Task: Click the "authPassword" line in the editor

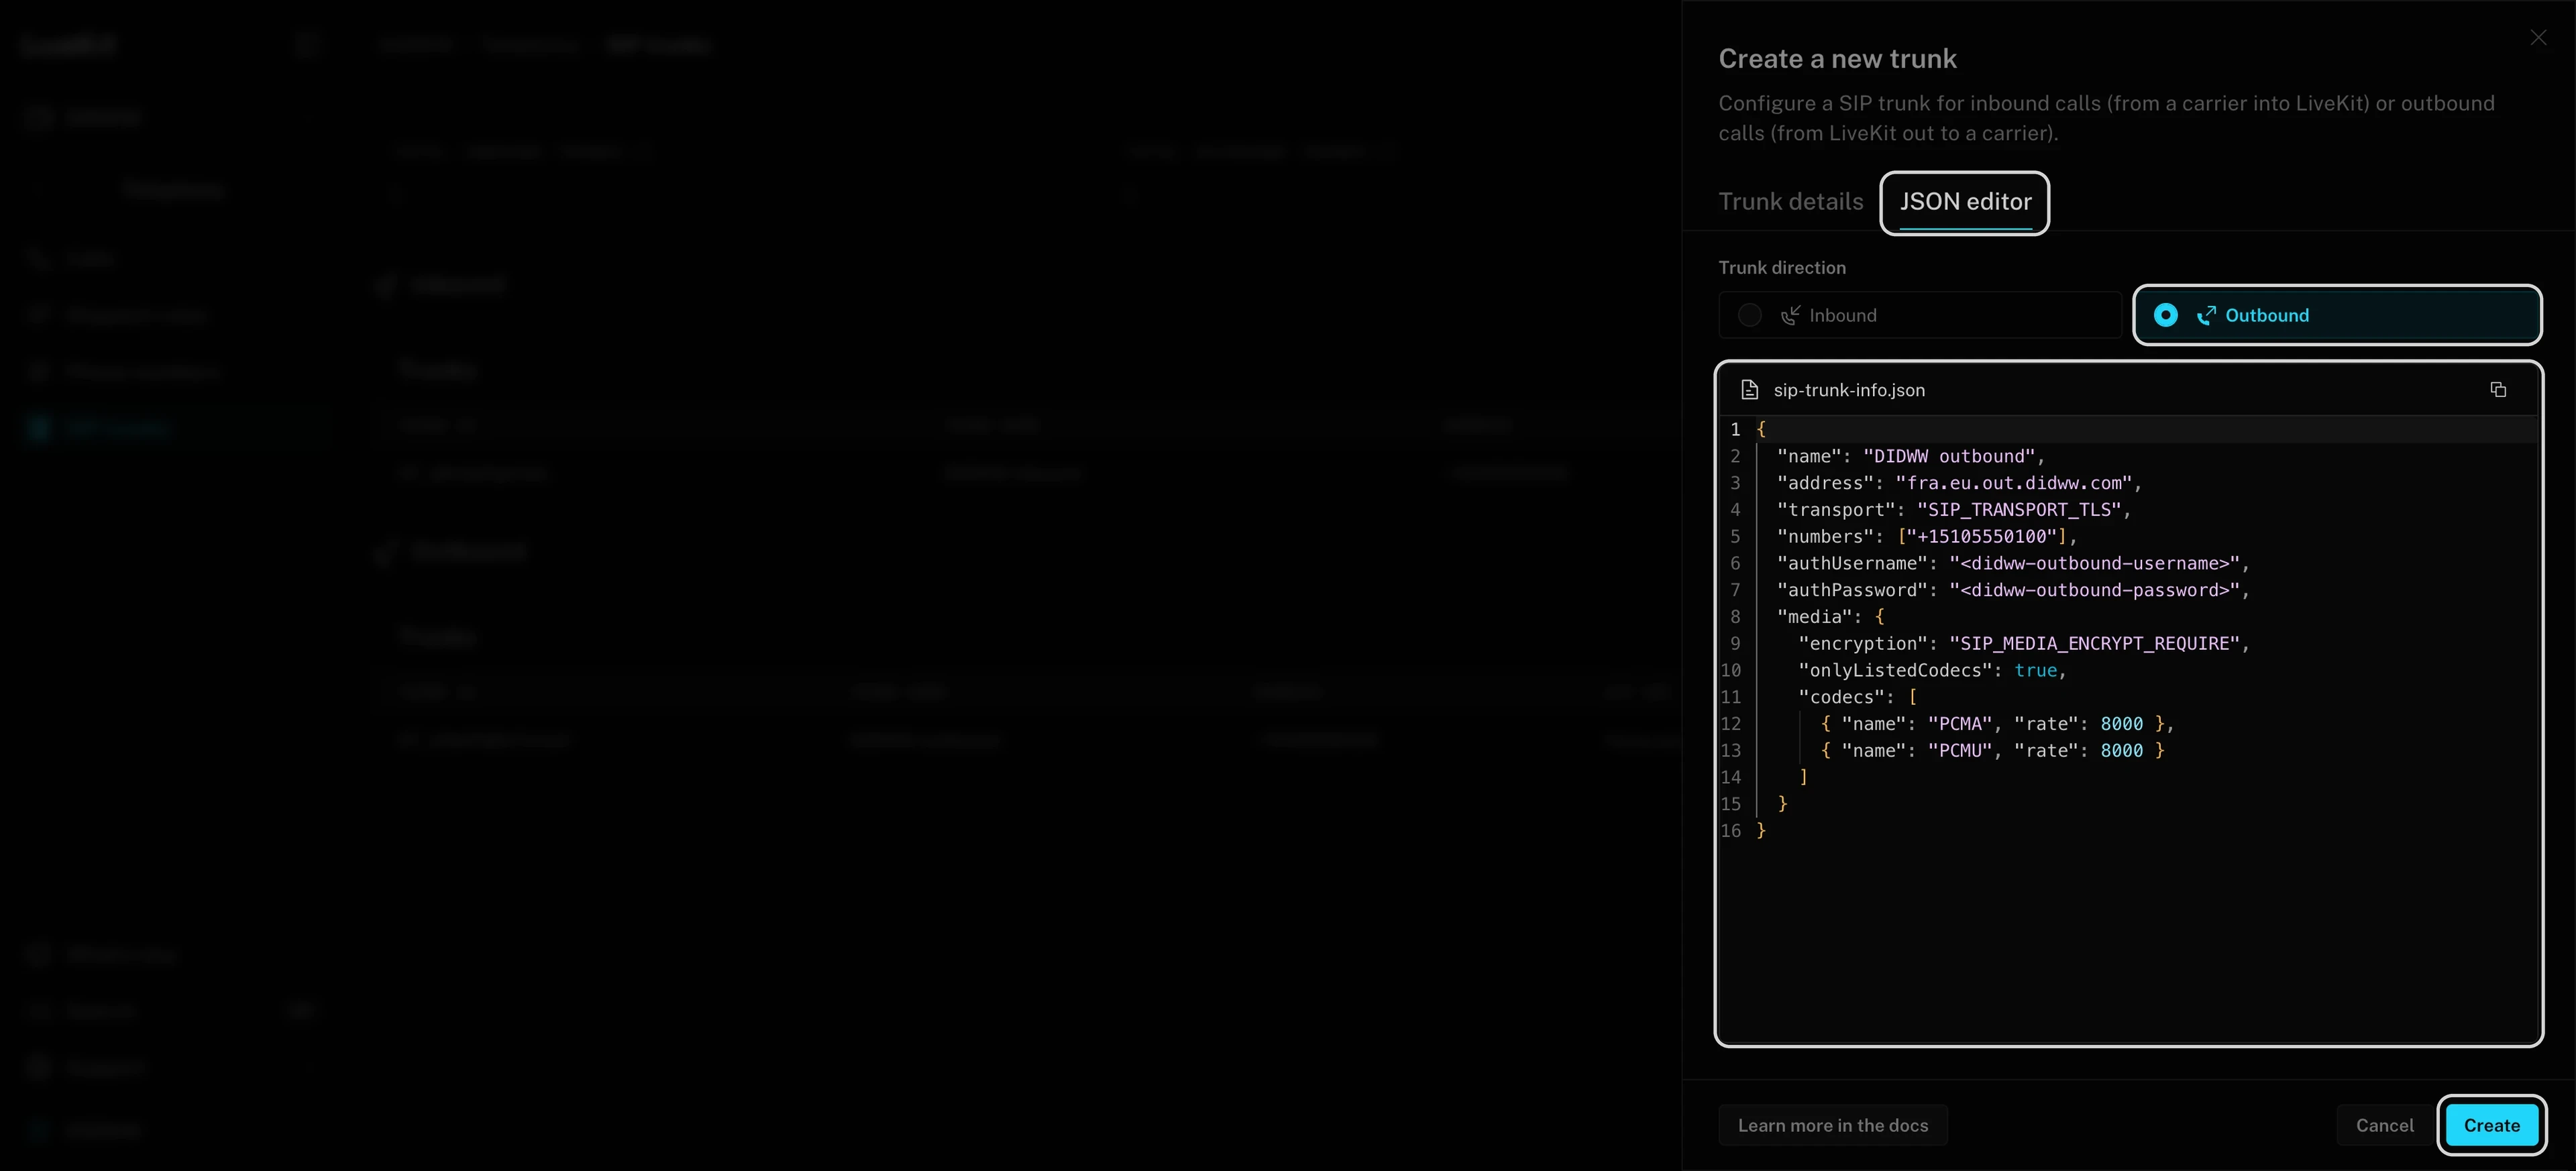Action: click(x=2012, y=590)
